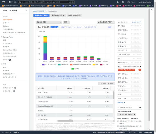Open the サービス filter dropdown

pos(136,26)
